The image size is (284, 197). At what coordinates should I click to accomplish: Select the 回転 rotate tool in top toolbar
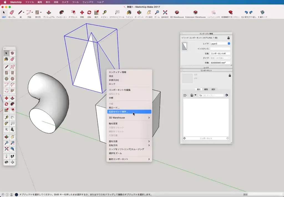coord(89,12)
